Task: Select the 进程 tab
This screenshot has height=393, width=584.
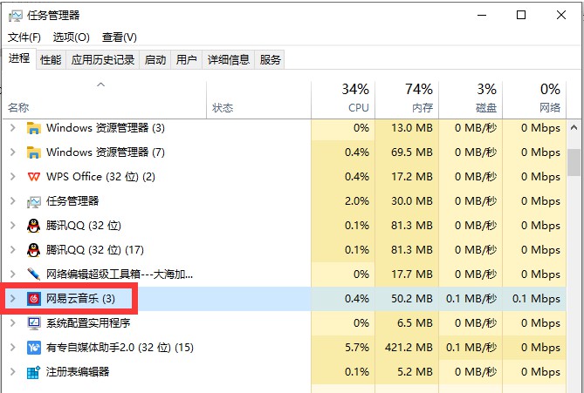Action: click(19, 58)
